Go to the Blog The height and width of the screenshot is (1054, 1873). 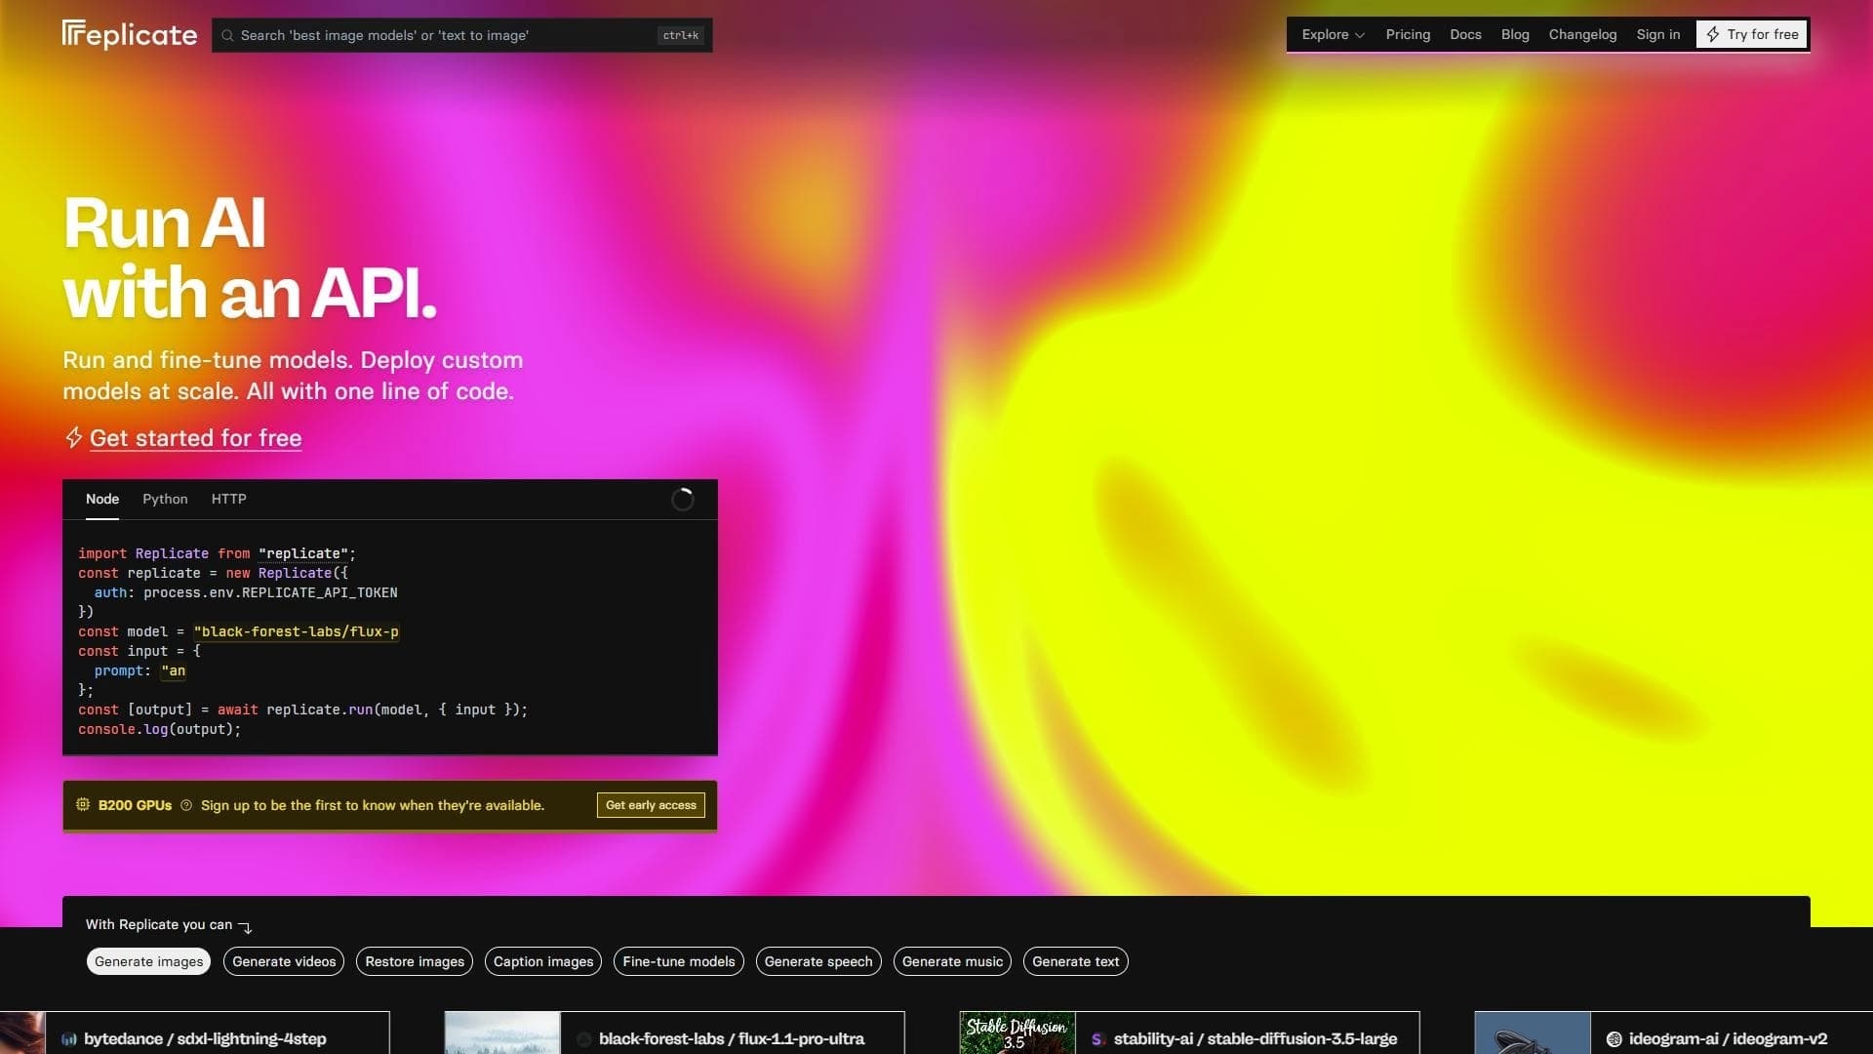(1515, 35)
